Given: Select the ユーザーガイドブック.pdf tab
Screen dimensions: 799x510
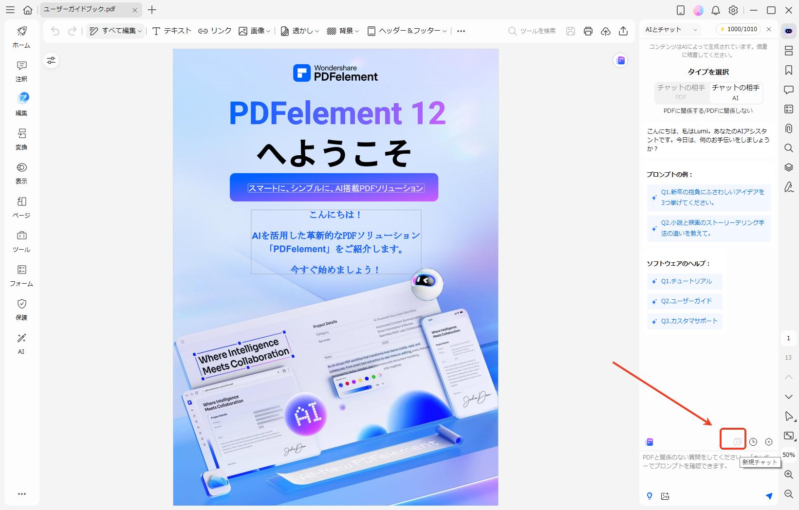Looking at the screenshot, I should [x=79, y=10].
